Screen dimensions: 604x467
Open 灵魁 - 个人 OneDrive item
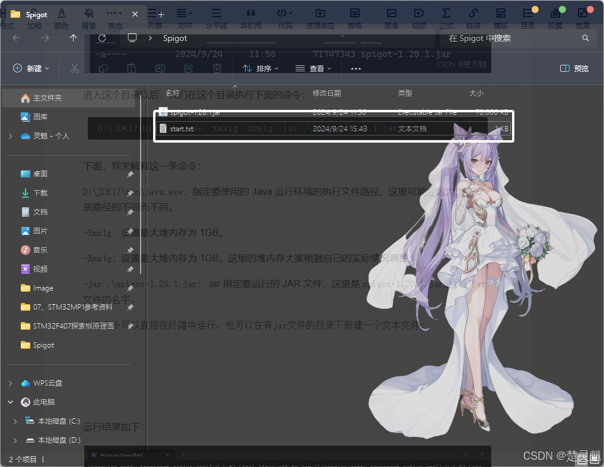pyautogui.click(x=45, y=135)
